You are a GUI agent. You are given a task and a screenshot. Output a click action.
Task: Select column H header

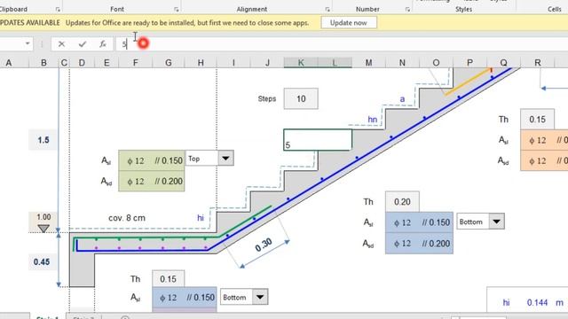point(201,63)
